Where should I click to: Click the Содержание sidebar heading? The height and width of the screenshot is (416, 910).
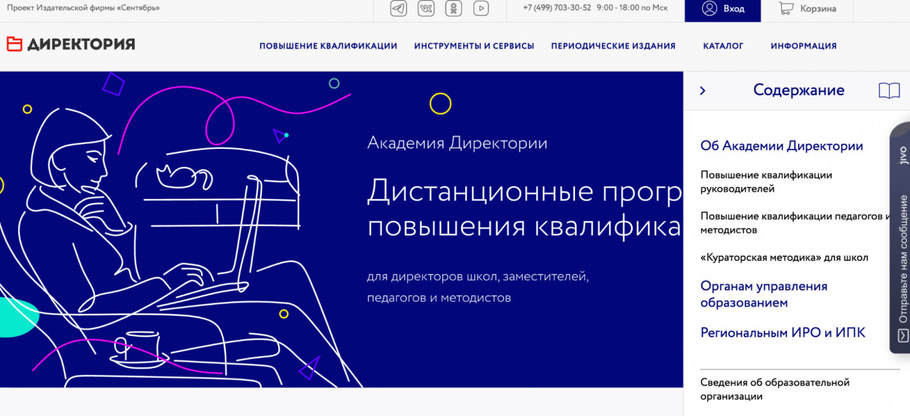coord(799,90)
